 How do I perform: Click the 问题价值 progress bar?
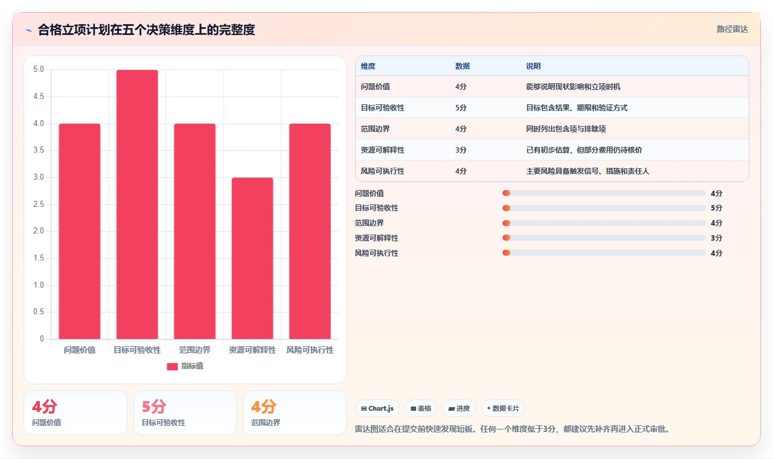point(604,193)
